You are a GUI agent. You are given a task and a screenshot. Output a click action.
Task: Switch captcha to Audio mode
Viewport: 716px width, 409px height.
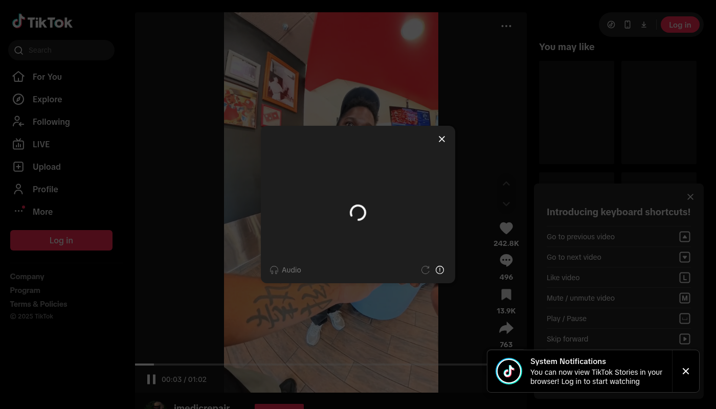point(285,270)
